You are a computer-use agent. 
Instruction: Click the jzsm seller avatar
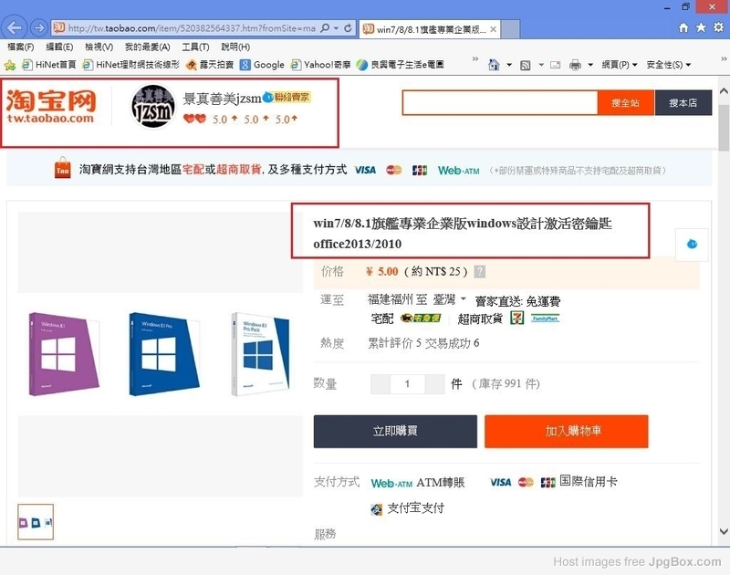[155, 109]
